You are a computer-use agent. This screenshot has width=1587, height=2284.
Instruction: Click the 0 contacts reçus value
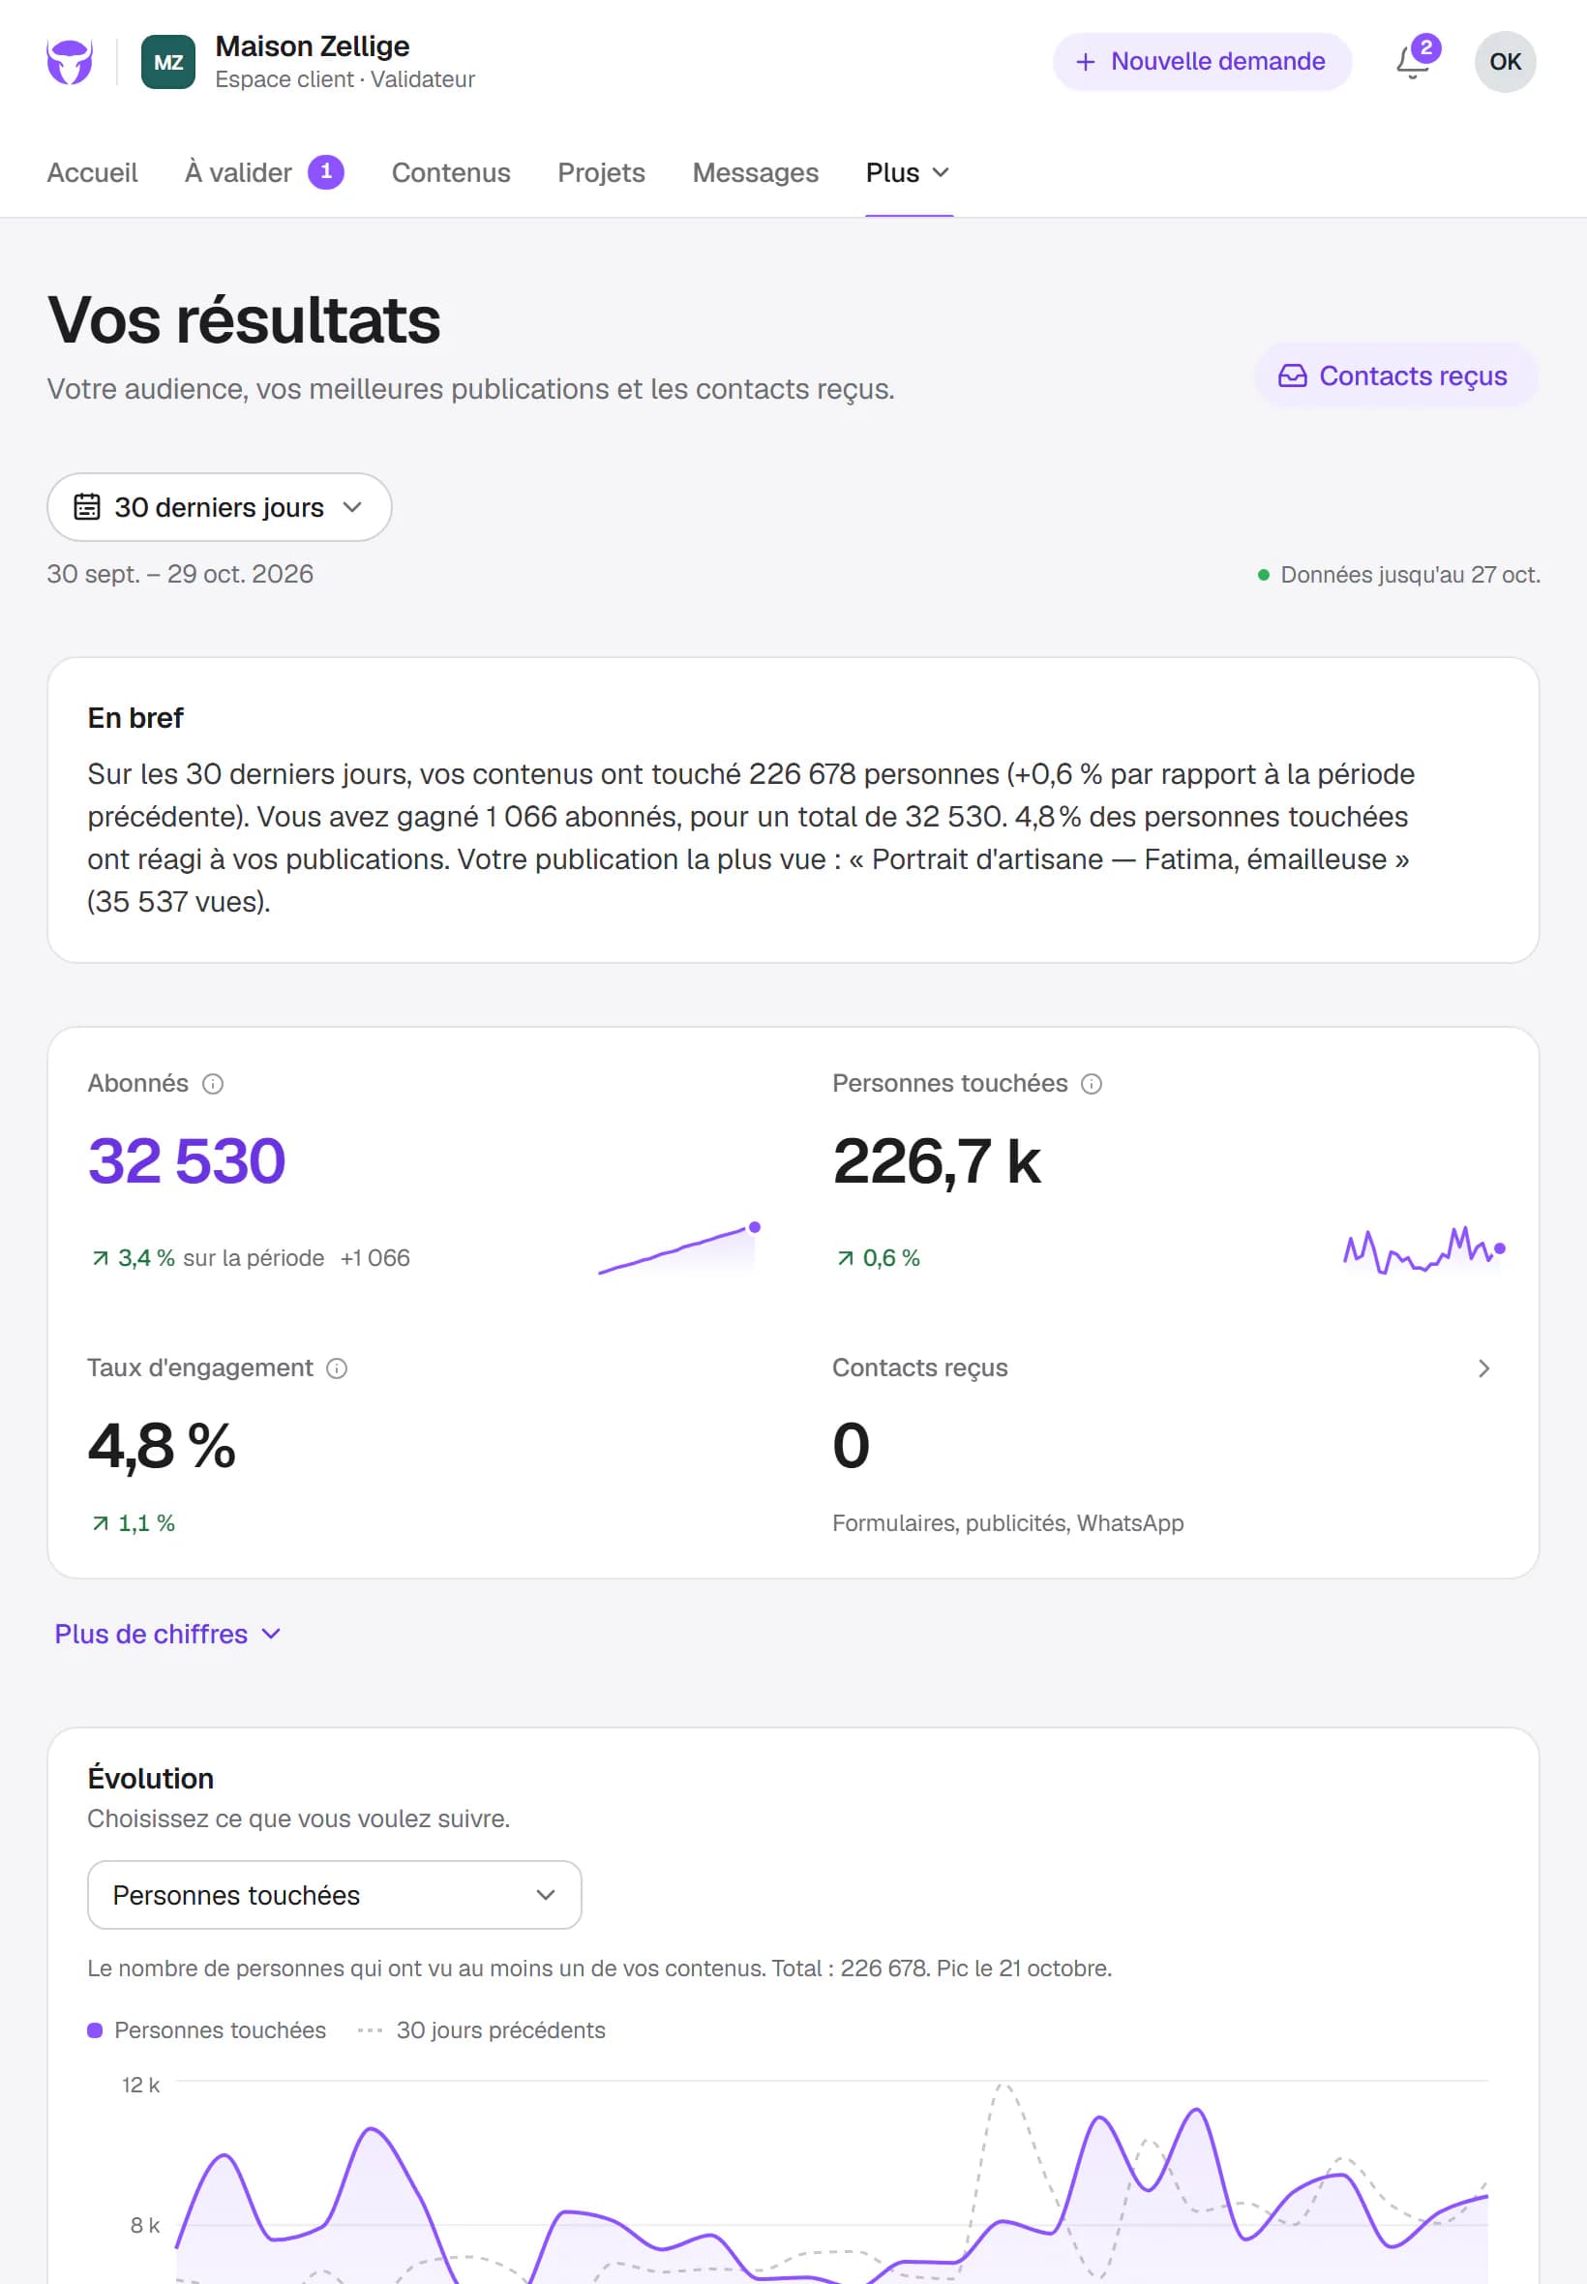click(x=852, y=1445)
